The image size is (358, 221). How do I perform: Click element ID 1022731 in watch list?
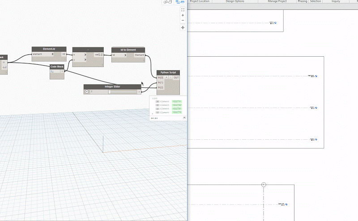pyautogui.click(x=177, y=101)
